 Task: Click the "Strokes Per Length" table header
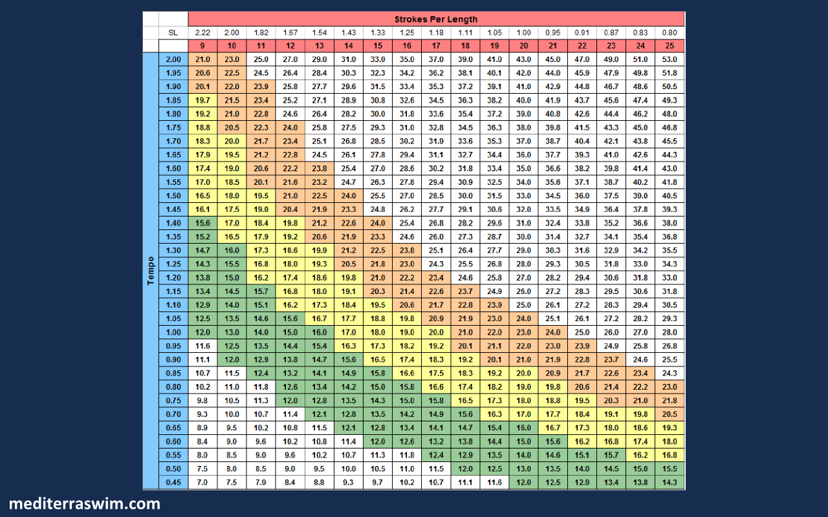point(436,19)
